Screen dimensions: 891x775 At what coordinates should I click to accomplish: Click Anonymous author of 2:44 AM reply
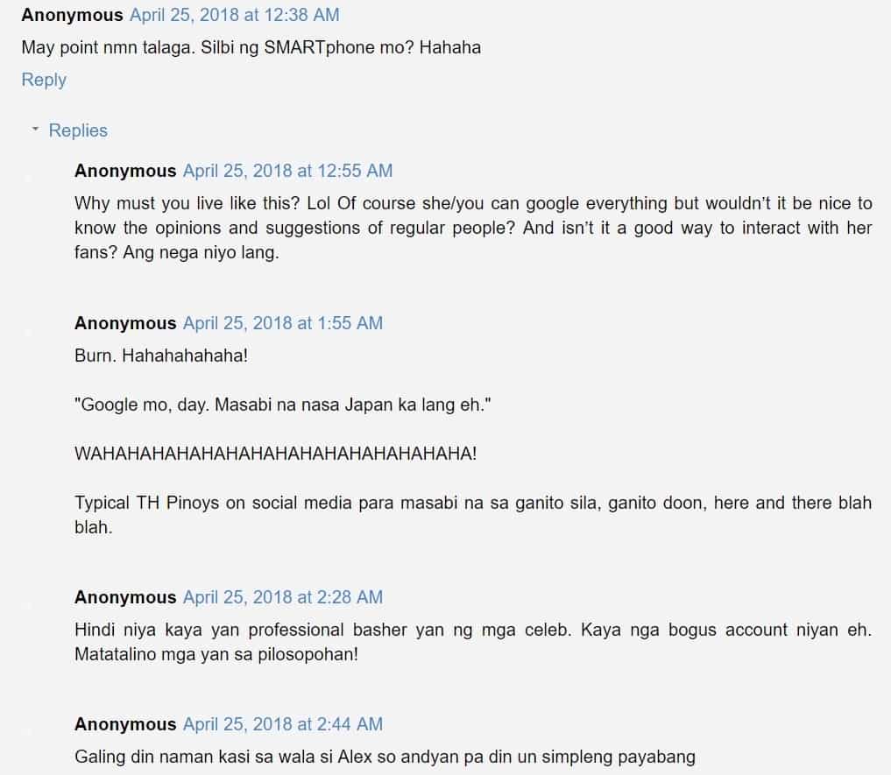[x=125, y=724]
